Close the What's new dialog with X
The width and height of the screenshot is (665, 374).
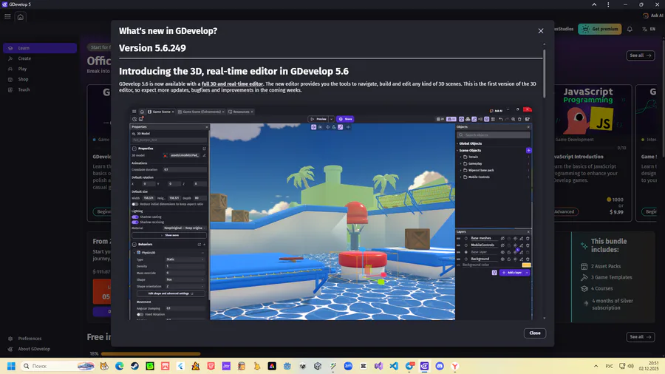pyautogui.click(x=540, y=31)
